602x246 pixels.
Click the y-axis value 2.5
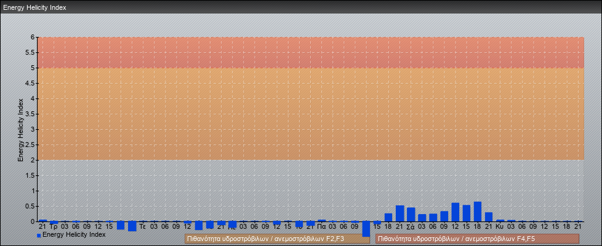[31, 145]
